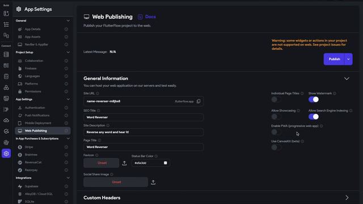The width and height of the screenshot is (363, 204).
Task: Enable the PWA progressive web app toggle
Action: [276, 132]
